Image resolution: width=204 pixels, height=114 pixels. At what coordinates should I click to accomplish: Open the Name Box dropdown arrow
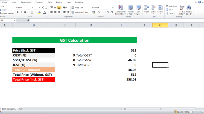click(15, 21)
